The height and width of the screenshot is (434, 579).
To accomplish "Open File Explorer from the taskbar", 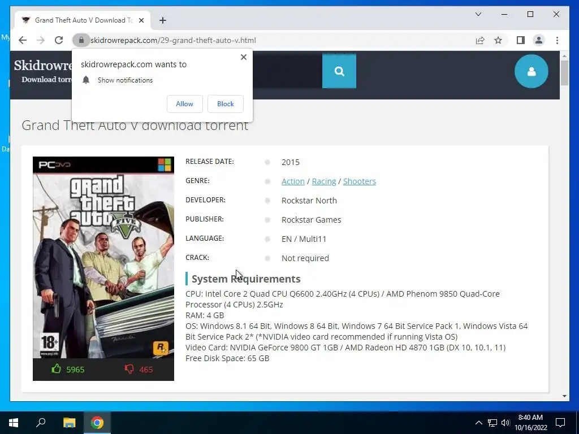I will click(x=69, y=423).
